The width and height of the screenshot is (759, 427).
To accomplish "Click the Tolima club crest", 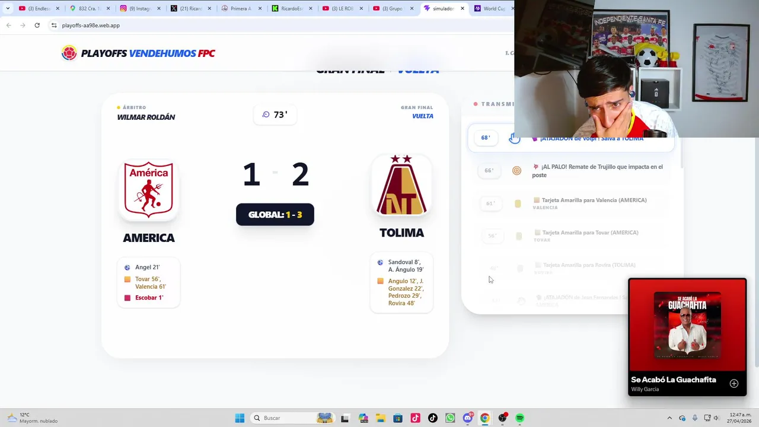I will [401, 185].
